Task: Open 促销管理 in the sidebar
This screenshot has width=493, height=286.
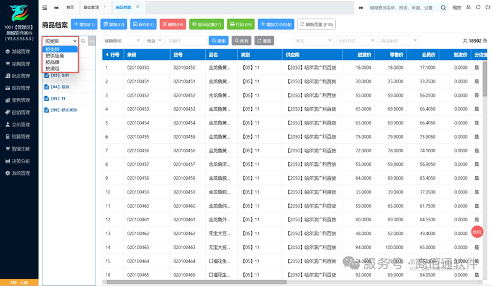Action: [x=18, y=112]
